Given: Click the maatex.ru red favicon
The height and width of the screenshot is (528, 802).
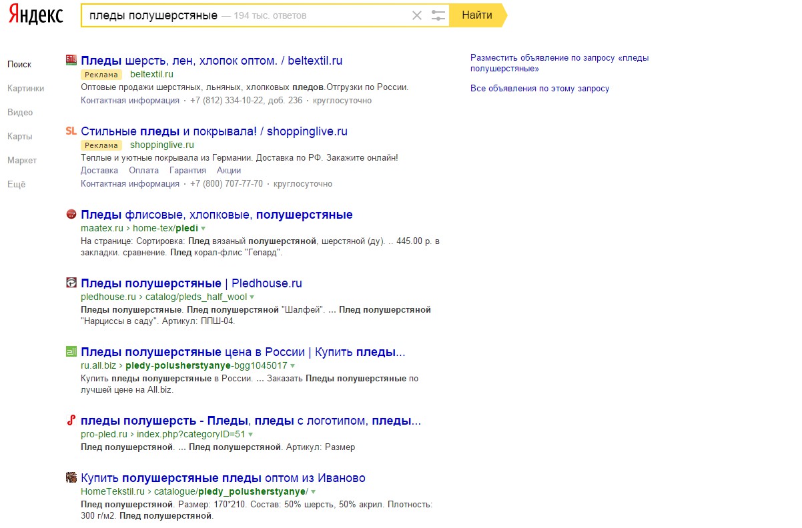Looking at the screenshot, I should click(x=71, y=214).
